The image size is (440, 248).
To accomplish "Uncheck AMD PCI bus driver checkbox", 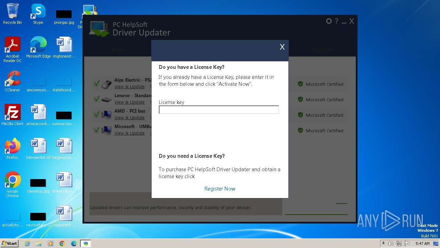I will (x=97, y=114).
